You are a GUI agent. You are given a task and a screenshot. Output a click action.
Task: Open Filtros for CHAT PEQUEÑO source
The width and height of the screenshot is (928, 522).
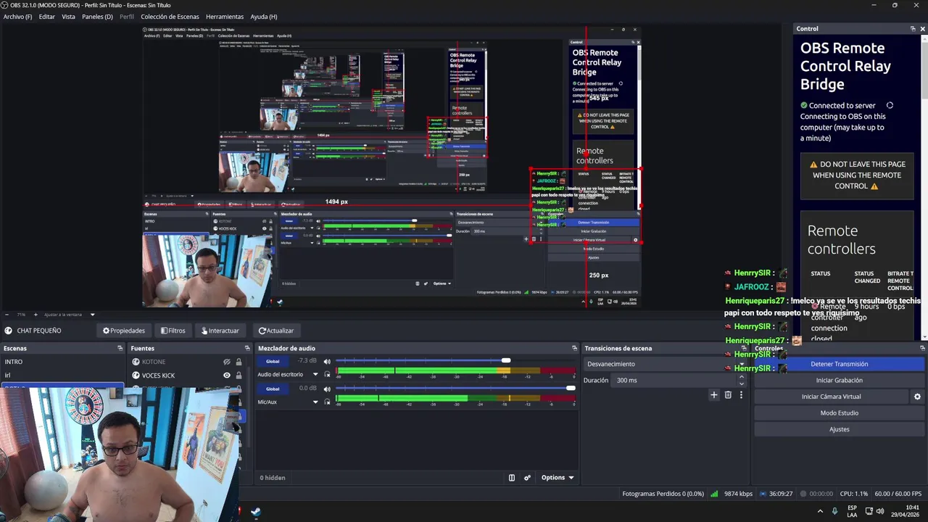173,331
